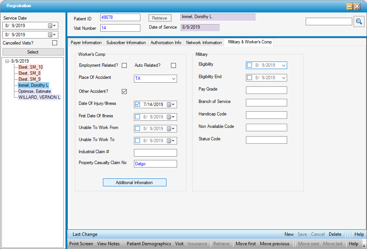The width and height of the screenshot is (367, 249).
Task: Click the Industrial Claim # field
Action: point(155,153)
